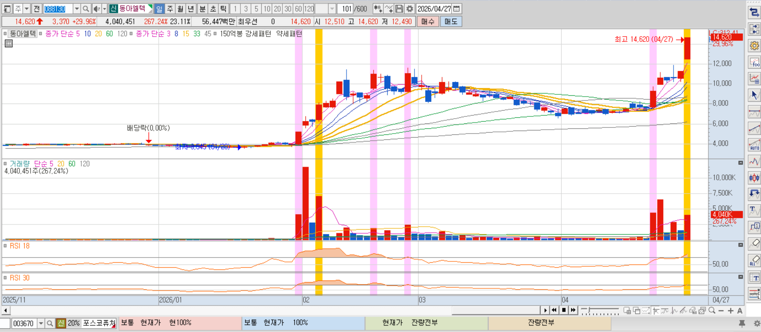761x332 pixels.
Task: Open the calendar date picker icon
Action: click(x=457, y=9)
